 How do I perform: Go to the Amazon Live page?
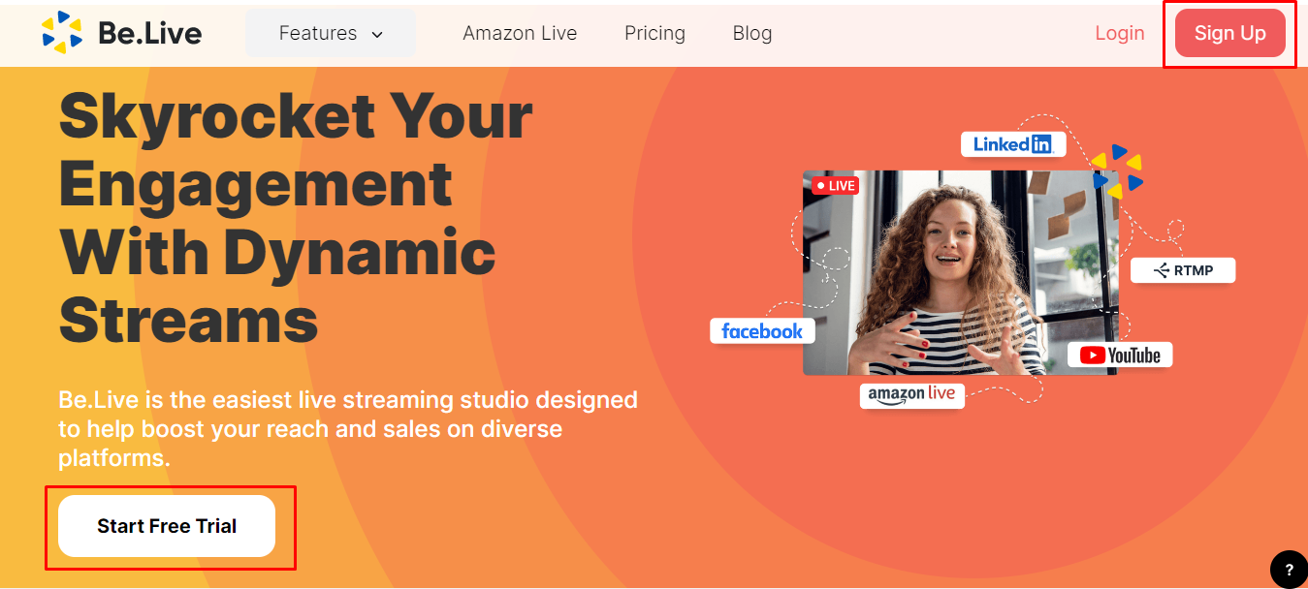pos(520,33)
